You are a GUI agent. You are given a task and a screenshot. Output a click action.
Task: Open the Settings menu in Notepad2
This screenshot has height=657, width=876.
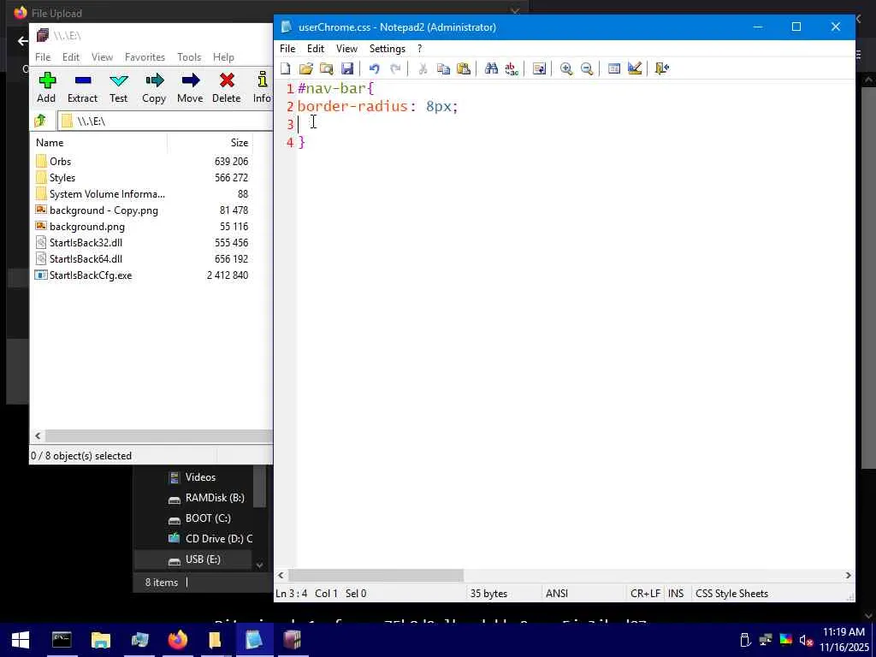(x=387, y=49)
